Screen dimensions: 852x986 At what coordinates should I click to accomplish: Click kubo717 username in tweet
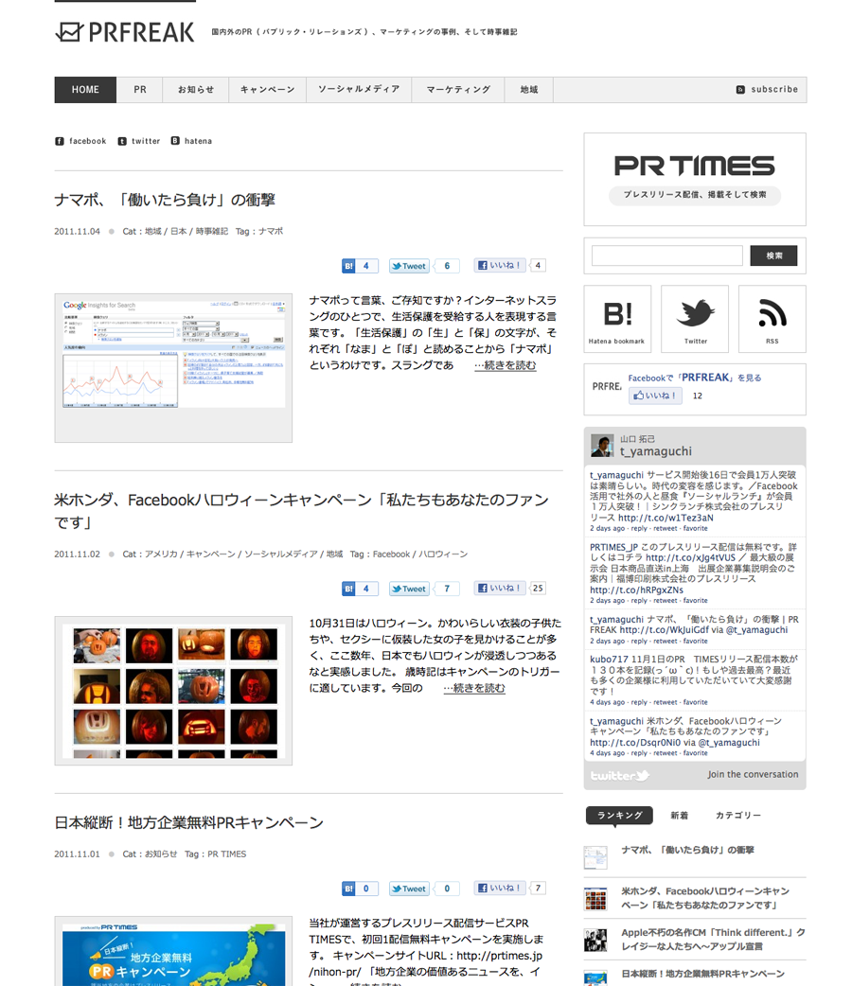[x=609, y=659]
